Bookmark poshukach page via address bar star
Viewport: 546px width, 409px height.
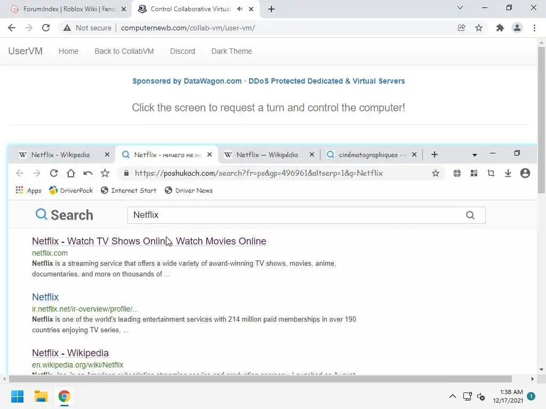435,173
